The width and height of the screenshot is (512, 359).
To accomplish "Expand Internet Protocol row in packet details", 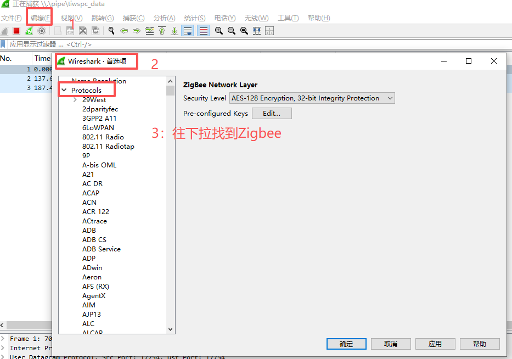I will (x=3, y=348).
